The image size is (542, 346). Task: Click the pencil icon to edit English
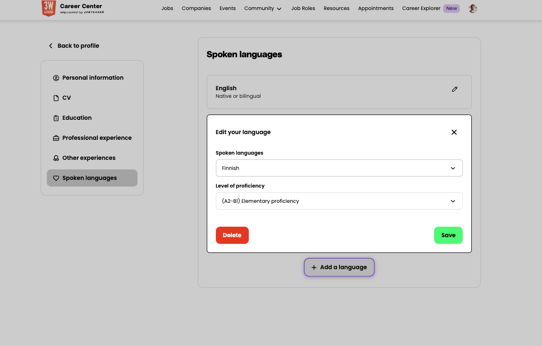[455, 89]
